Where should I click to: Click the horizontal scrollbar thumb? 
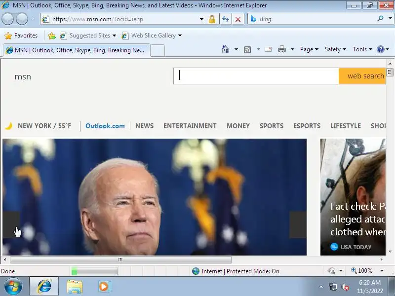point(120,259)
